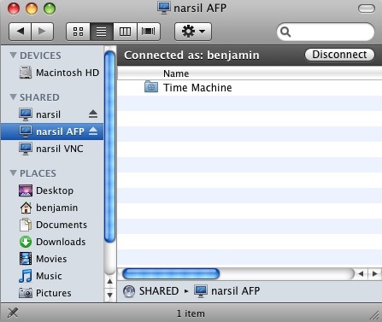Click the Macintosh HD drive icon
Image resolution: width=382 pixels, height=322 pixels.
click(x=26, y=73)
